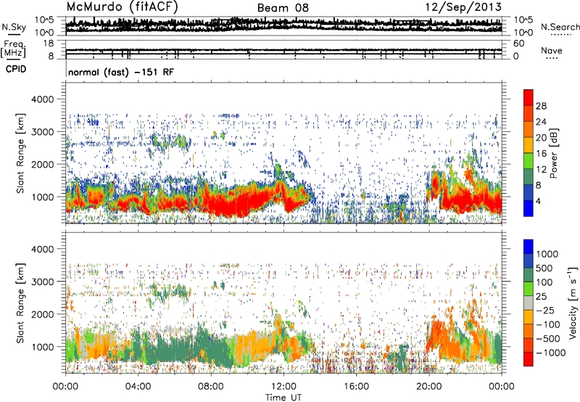Click the velocity panel's "Slant Range [km]" label
580x402 pixels.
[x=20, y=303]
